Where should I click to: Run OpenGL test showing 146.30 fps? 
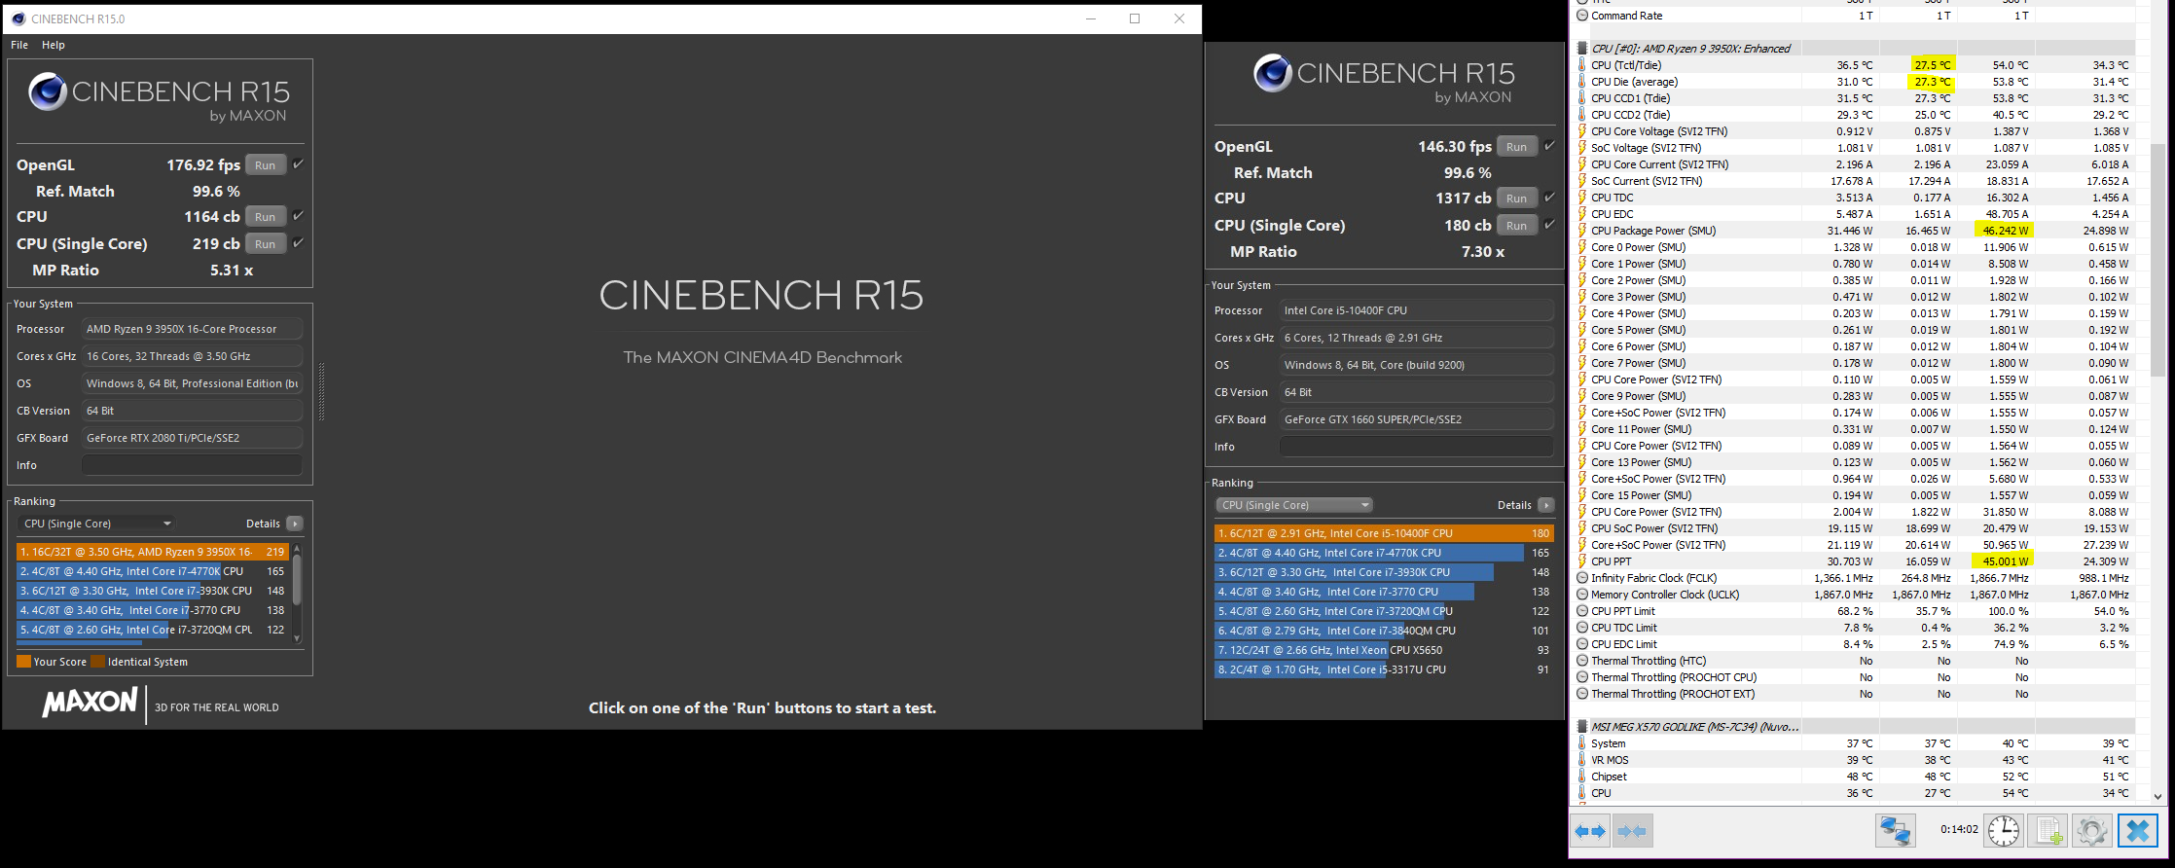(1517, 147)
